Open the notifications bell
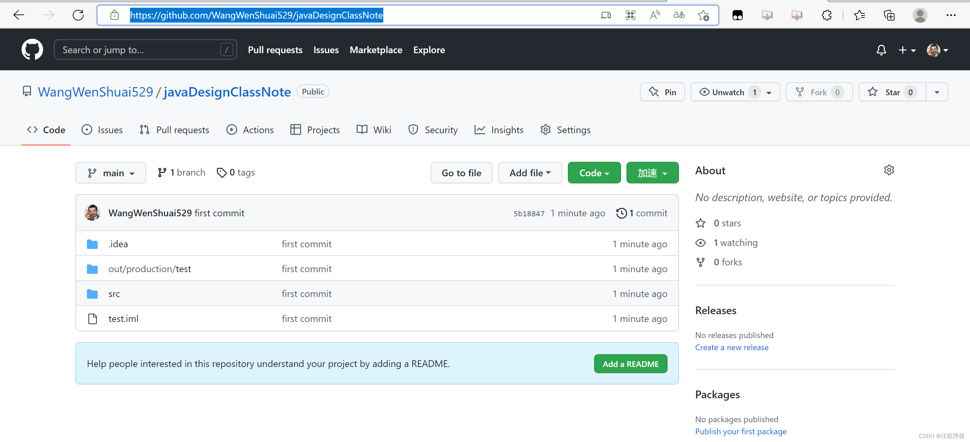The image size is (970, 442). click(881, 50)
